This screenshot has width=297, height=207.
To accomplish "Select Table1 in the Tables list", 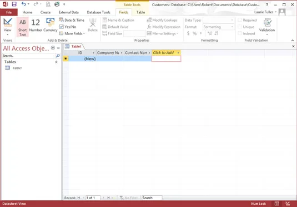I will coord(14,68).
